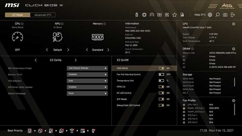The width and height of the screenshot is (242, 136).
Task: Click the info icon next to CPU Game Boost
Action: click(22, 24)
